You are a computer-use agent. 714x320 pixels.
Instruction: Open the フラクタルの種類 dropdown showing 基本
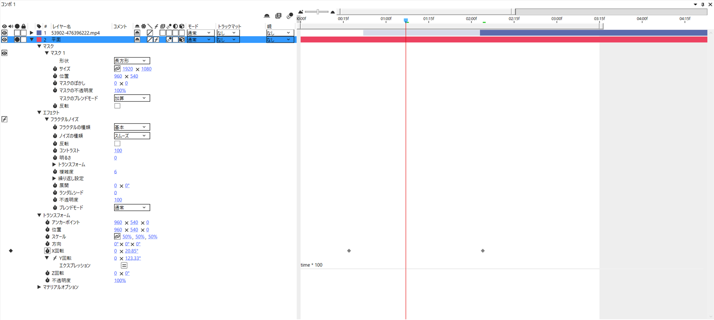[132, 127]
